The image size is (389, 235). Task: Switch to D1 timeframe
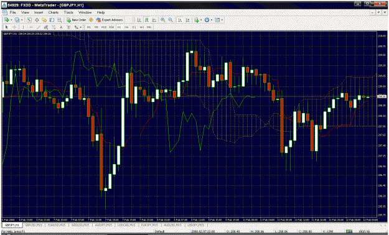coord(134,27)
